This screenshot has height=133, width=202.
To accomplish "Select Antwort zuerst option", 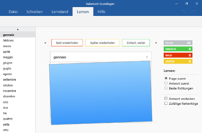I will [x=166, y=83].
